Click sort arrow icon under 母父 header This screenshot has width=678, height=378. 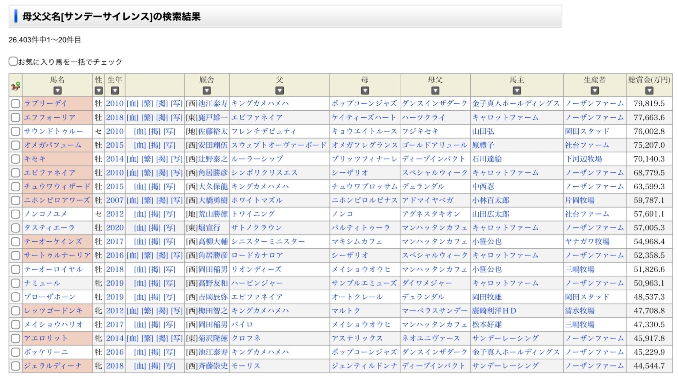[x=435, y=90]
